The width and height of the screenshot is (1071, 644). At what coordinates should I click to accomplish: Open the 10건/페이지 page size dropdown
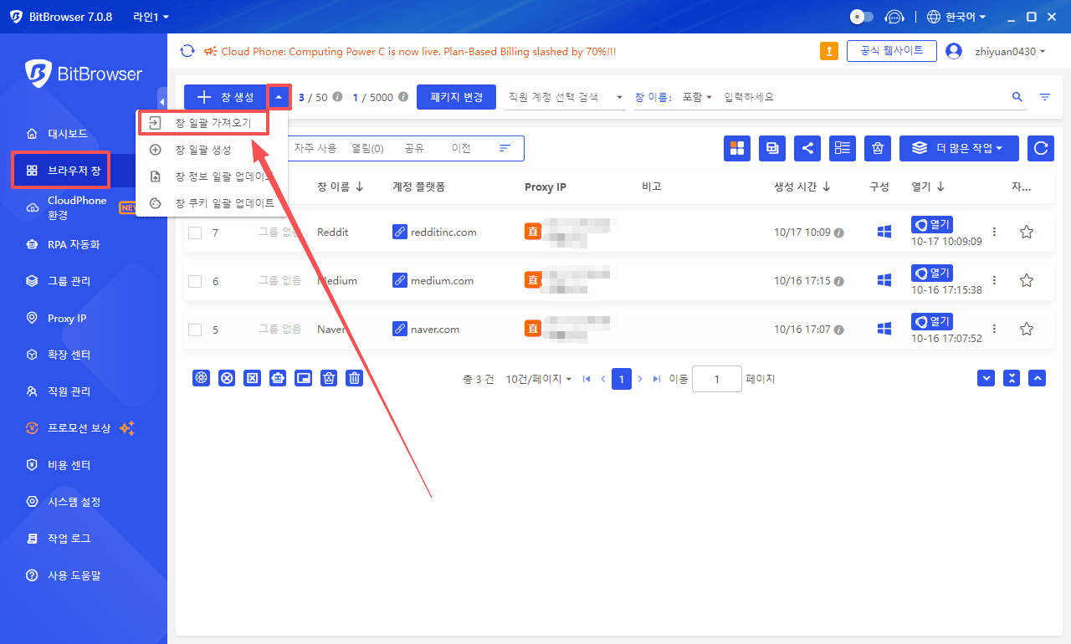pyautogui.click(x=539, y=379)
